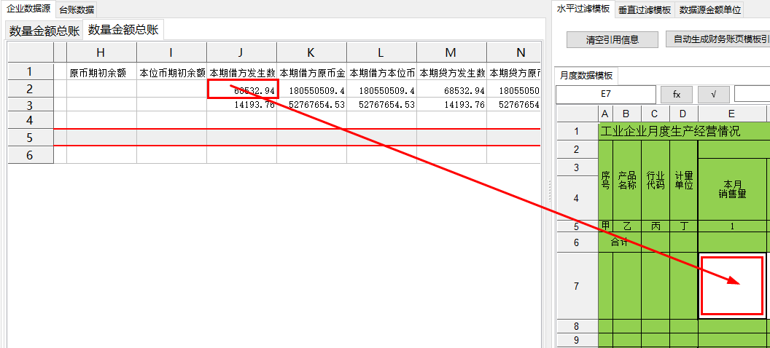Click the 序号 header cell in template
Image resolution: width=770 pixels, height=348 pixels.
coord(605,181)
